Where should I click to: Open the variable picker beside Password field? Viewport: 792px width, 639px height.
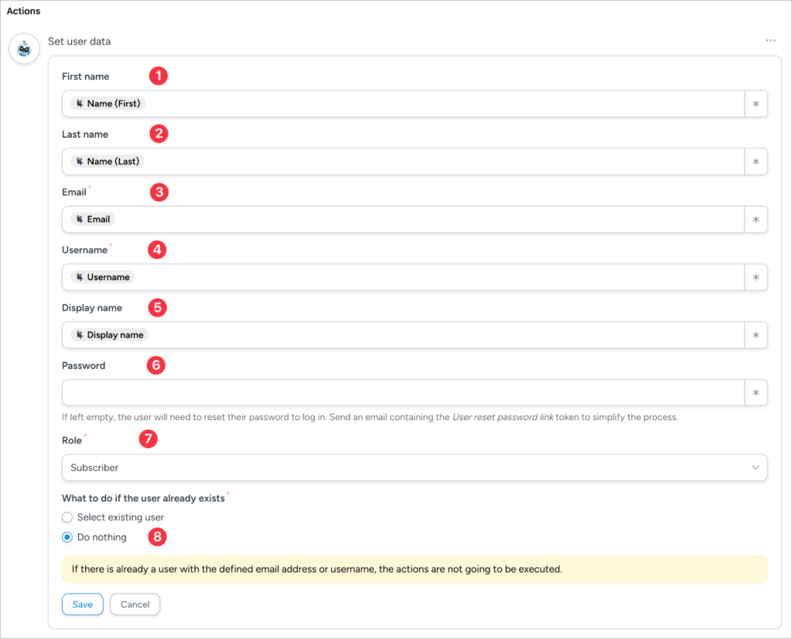pyautogui.click(x=756, y=392)
